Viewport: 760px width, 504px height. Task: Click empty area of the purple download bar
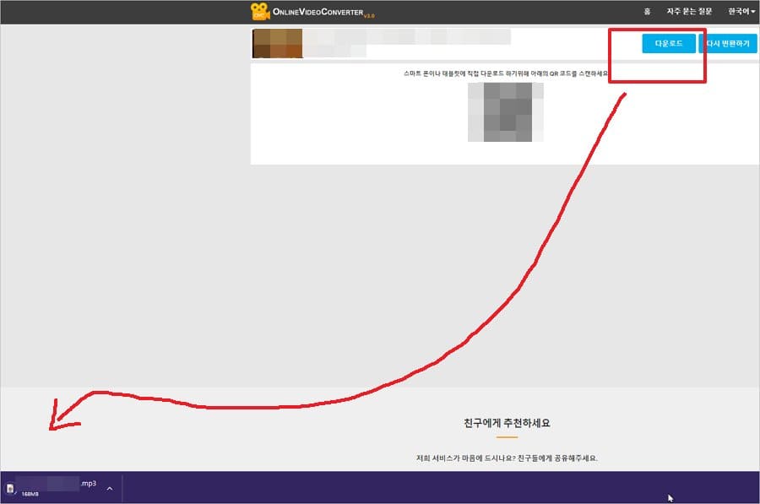point(380,488)
